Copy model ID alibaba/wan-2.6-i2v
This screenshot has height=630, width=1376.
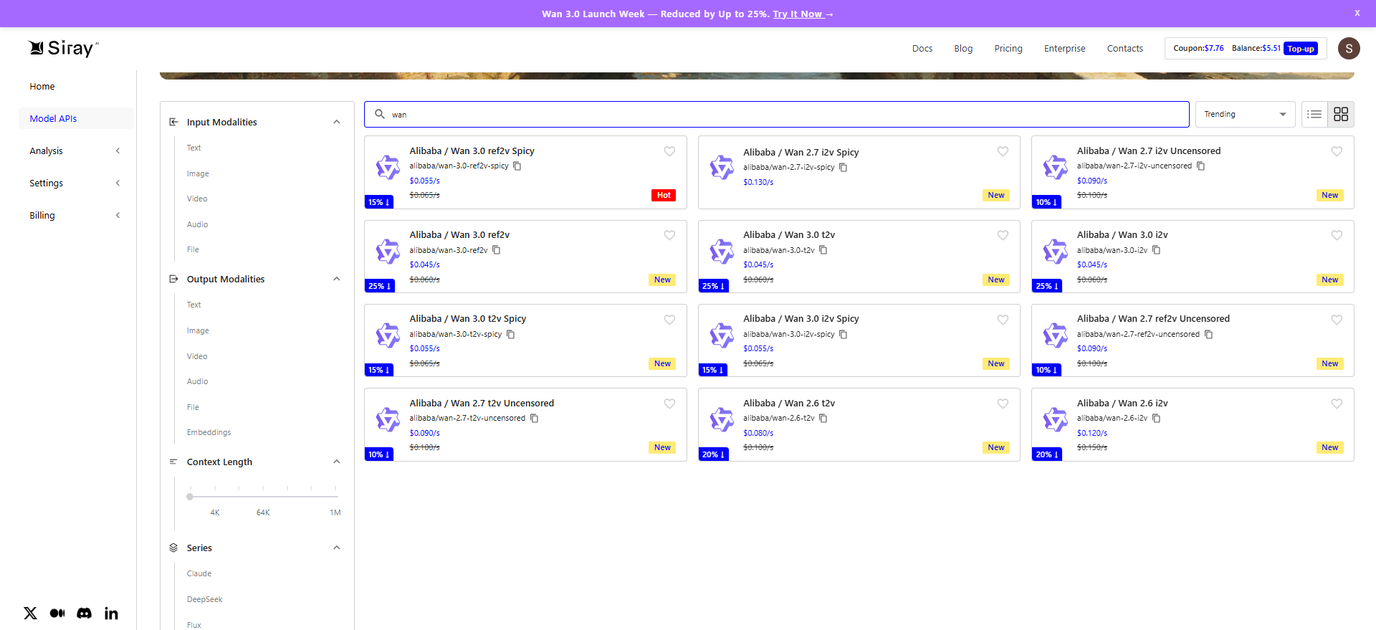coord(1156,419)
